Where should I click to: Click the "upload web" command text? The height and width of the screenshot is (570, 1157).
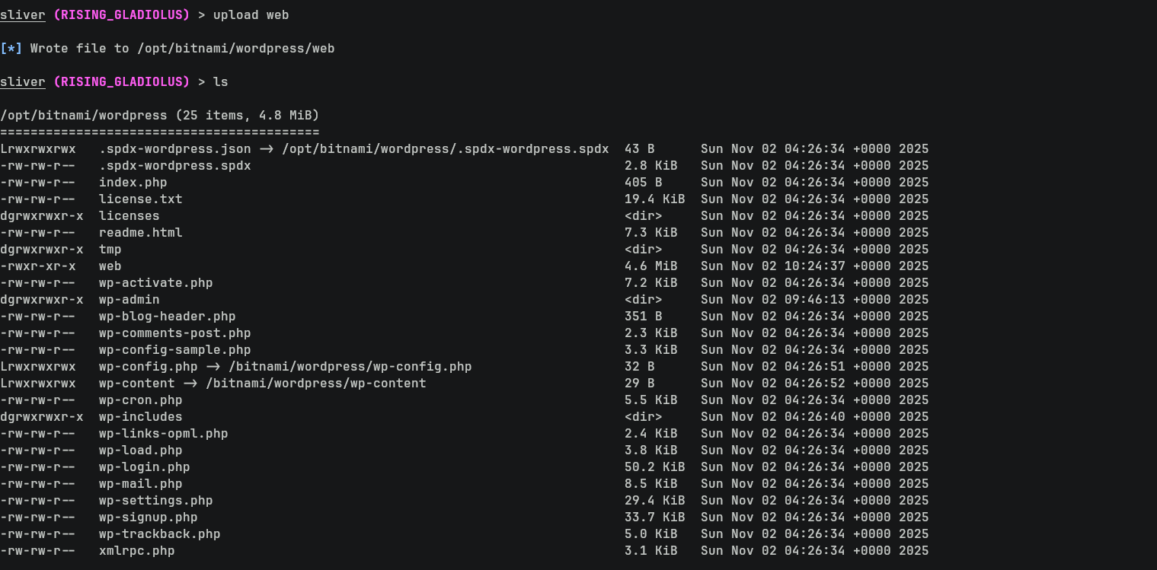(x=251, y=15)
